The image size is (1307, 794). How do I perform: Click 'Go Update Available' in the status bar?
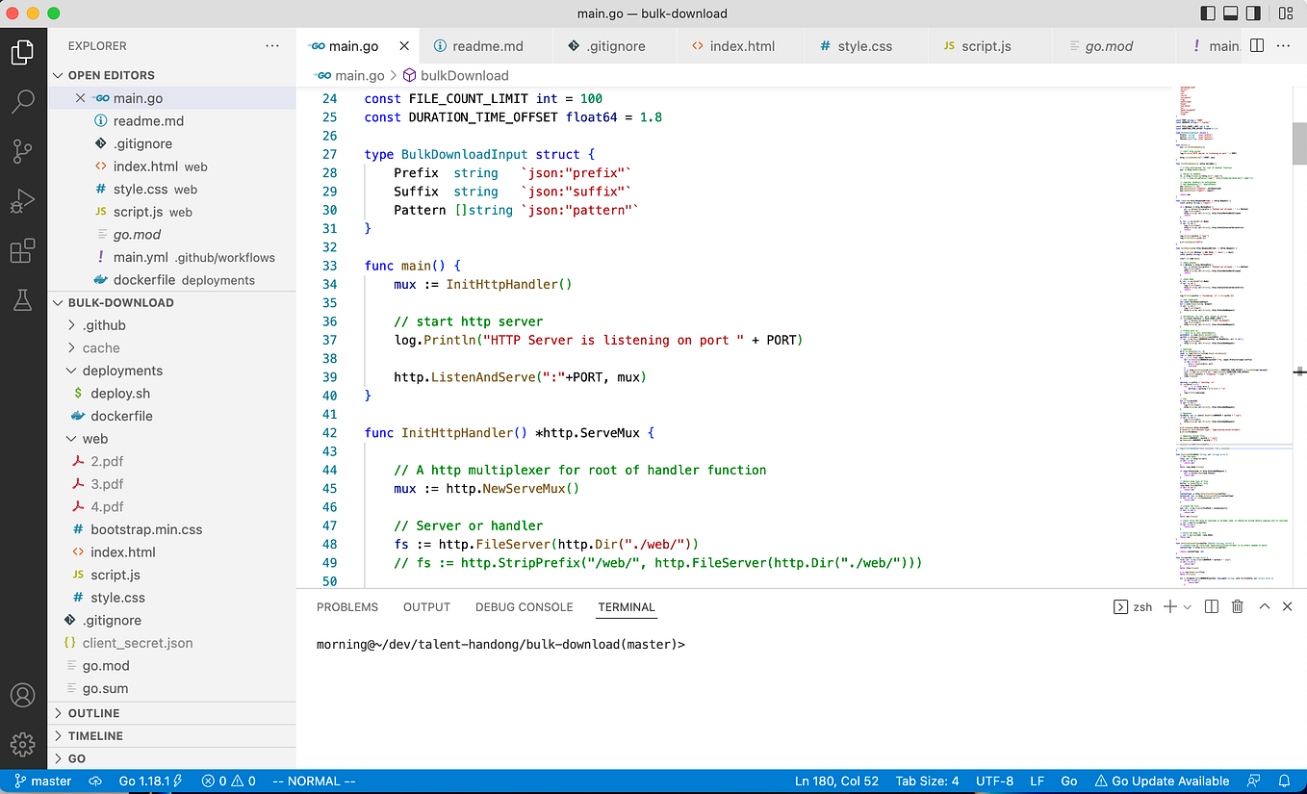pos(1161,781)
